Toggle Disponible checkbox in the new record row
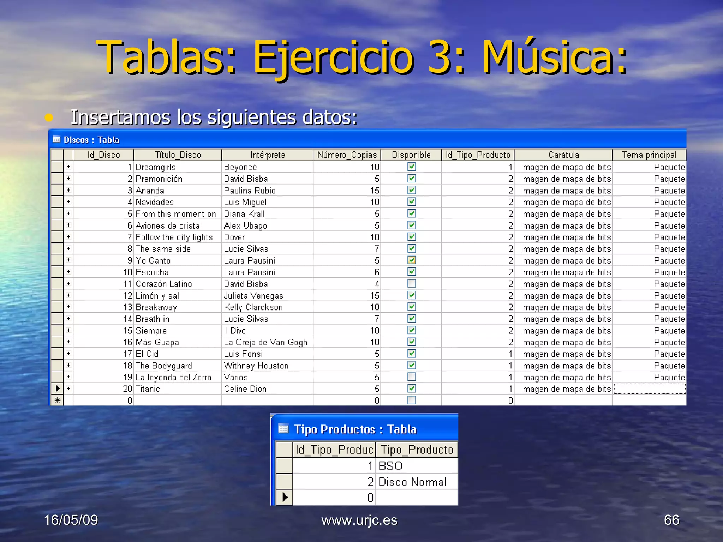 click(412, 400)
